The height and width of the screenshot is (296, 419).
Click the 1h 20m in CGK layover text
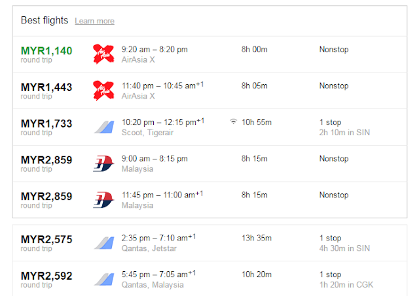[344, 284]
